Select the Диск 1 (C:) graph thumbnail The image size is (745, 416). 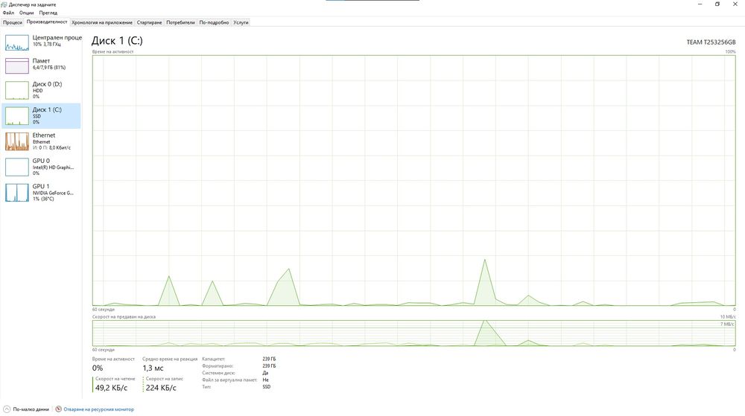pos(17,116)
